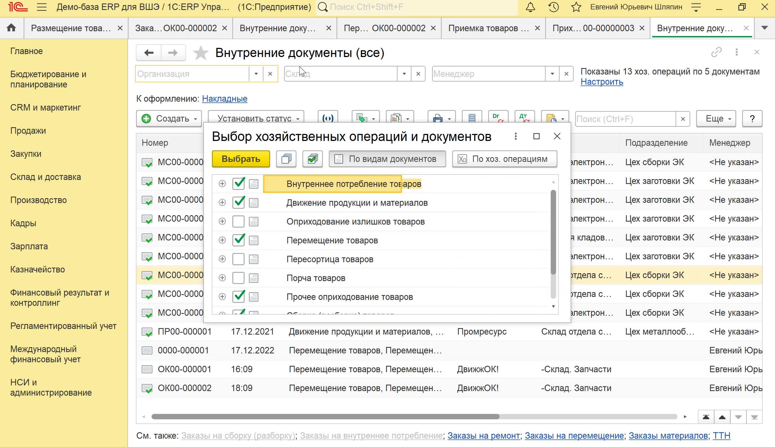
Task: Click the EDI exchange icon
Action: click(328, 119)
